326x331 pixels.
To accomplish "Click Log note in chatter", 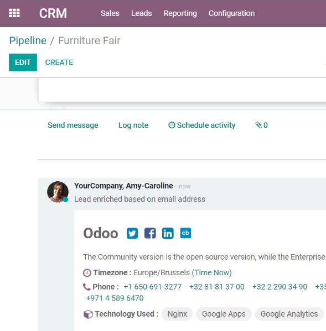I will pyautogui.click(x=133, y=125).
